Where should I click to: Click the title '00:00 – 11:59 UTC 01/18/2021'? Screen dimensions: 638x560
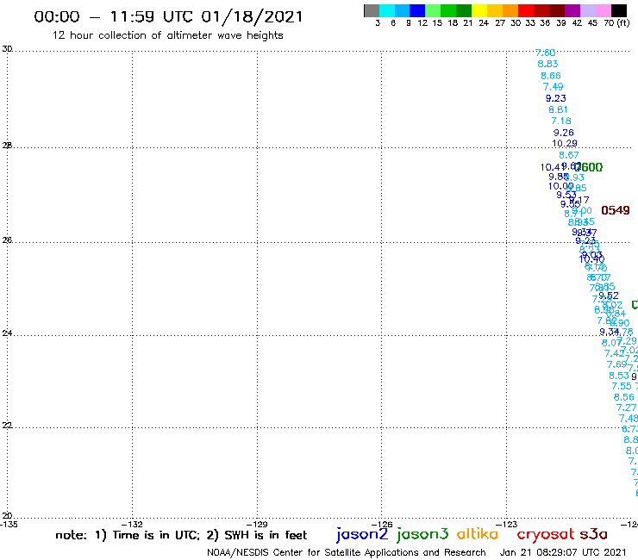(x=168, y=16)
